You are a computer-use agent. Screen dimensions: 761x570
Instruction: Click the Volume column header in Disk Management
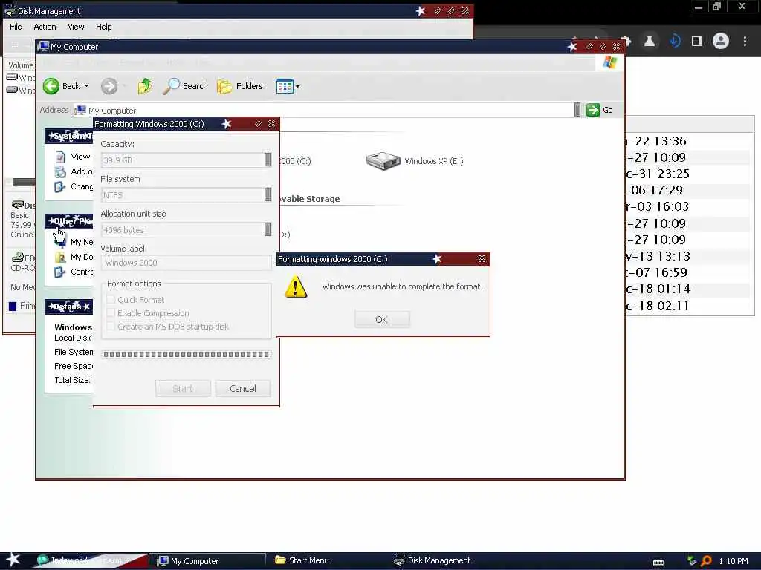click(x=21, y=65)
